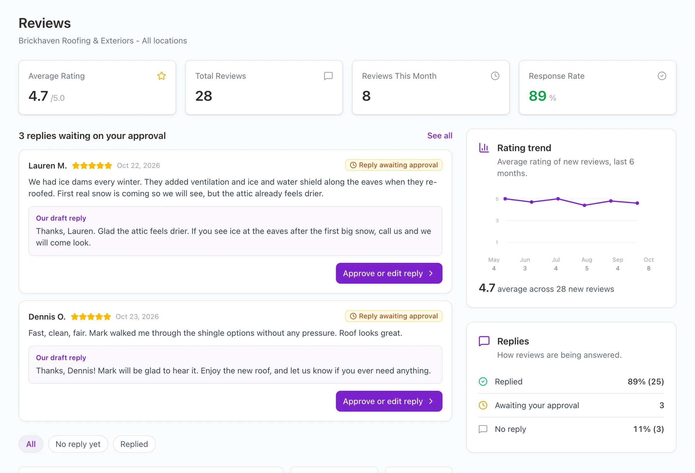Click the May data point on rating trend chart
This screenshot has width=695, height=473.
[x=505, y=199]
